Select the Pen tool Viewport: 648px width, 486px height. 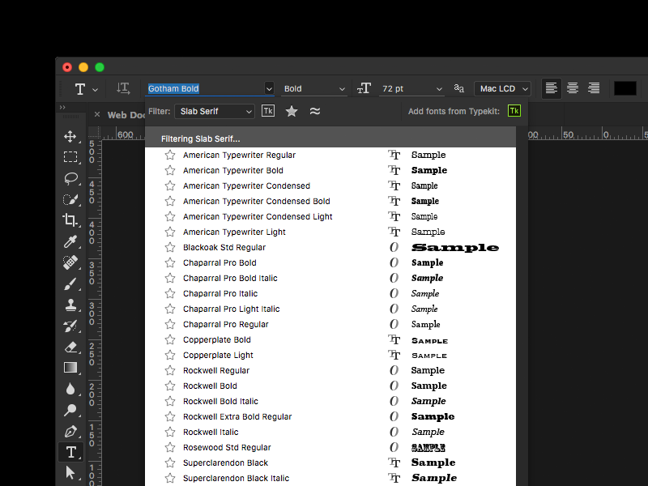pyautogui.click(x=70, y=432)
